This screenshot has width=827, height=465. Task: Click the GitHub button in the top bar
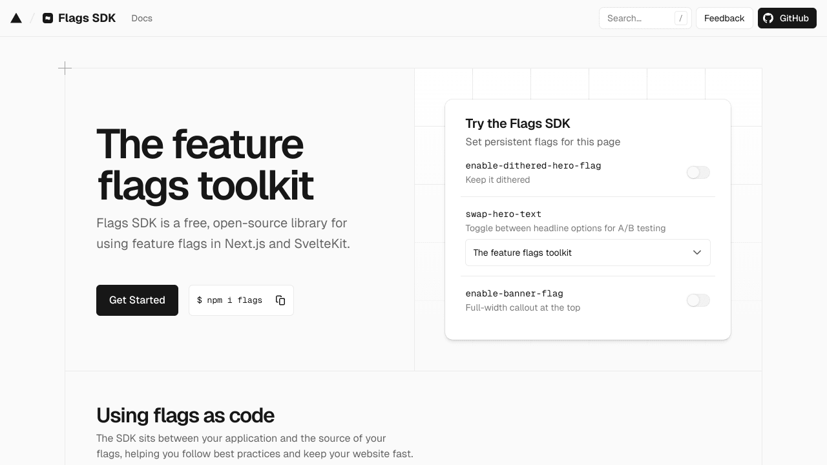pos(787,18)
